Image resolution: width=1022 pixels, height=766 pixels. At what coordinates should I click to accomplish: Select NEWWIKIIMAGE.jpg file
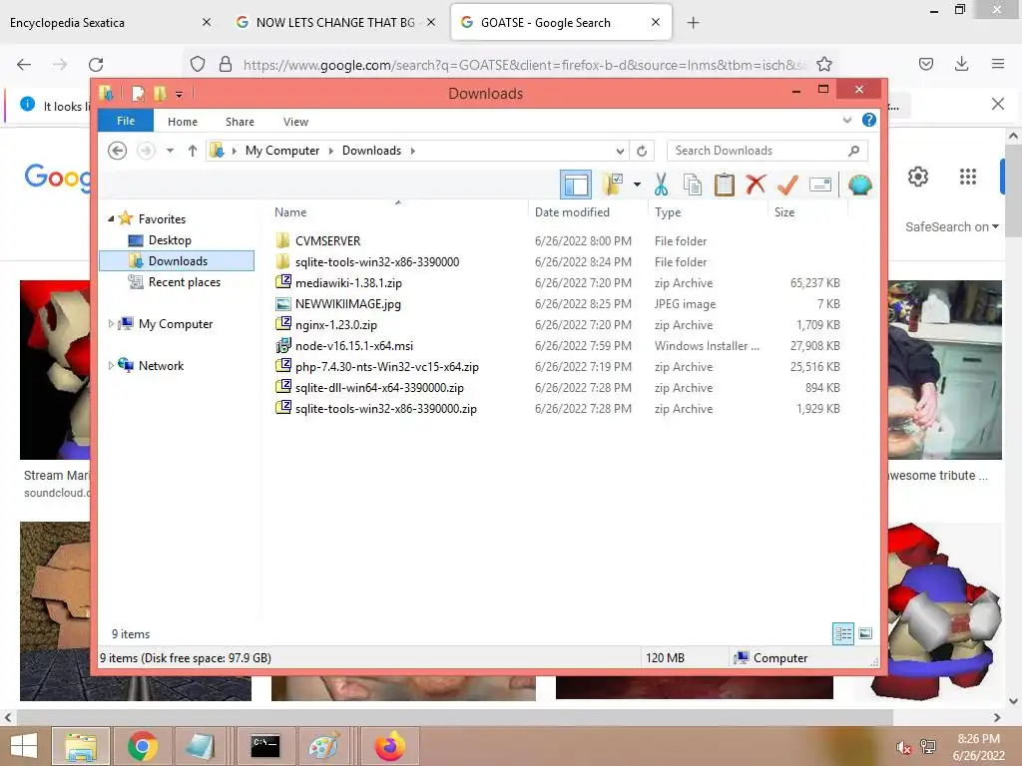point(347,304)
